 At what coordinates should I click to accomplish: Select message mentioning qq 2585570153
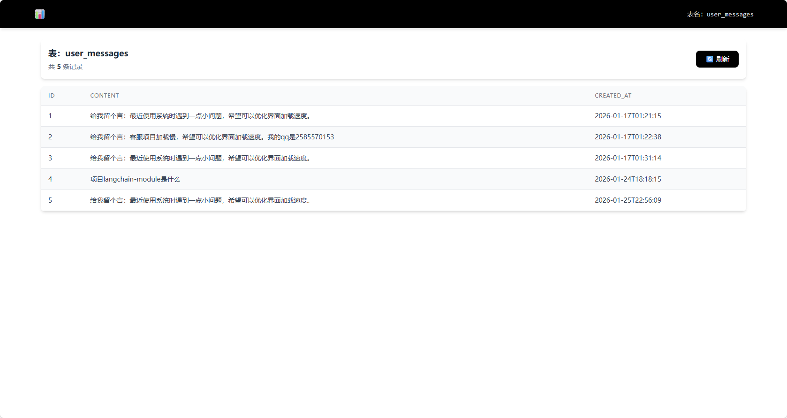click(x=212, y=137)
